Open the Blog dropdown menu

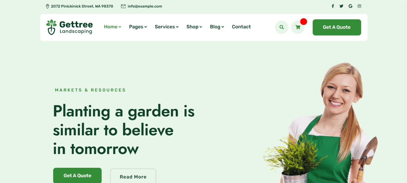(217, 27)
